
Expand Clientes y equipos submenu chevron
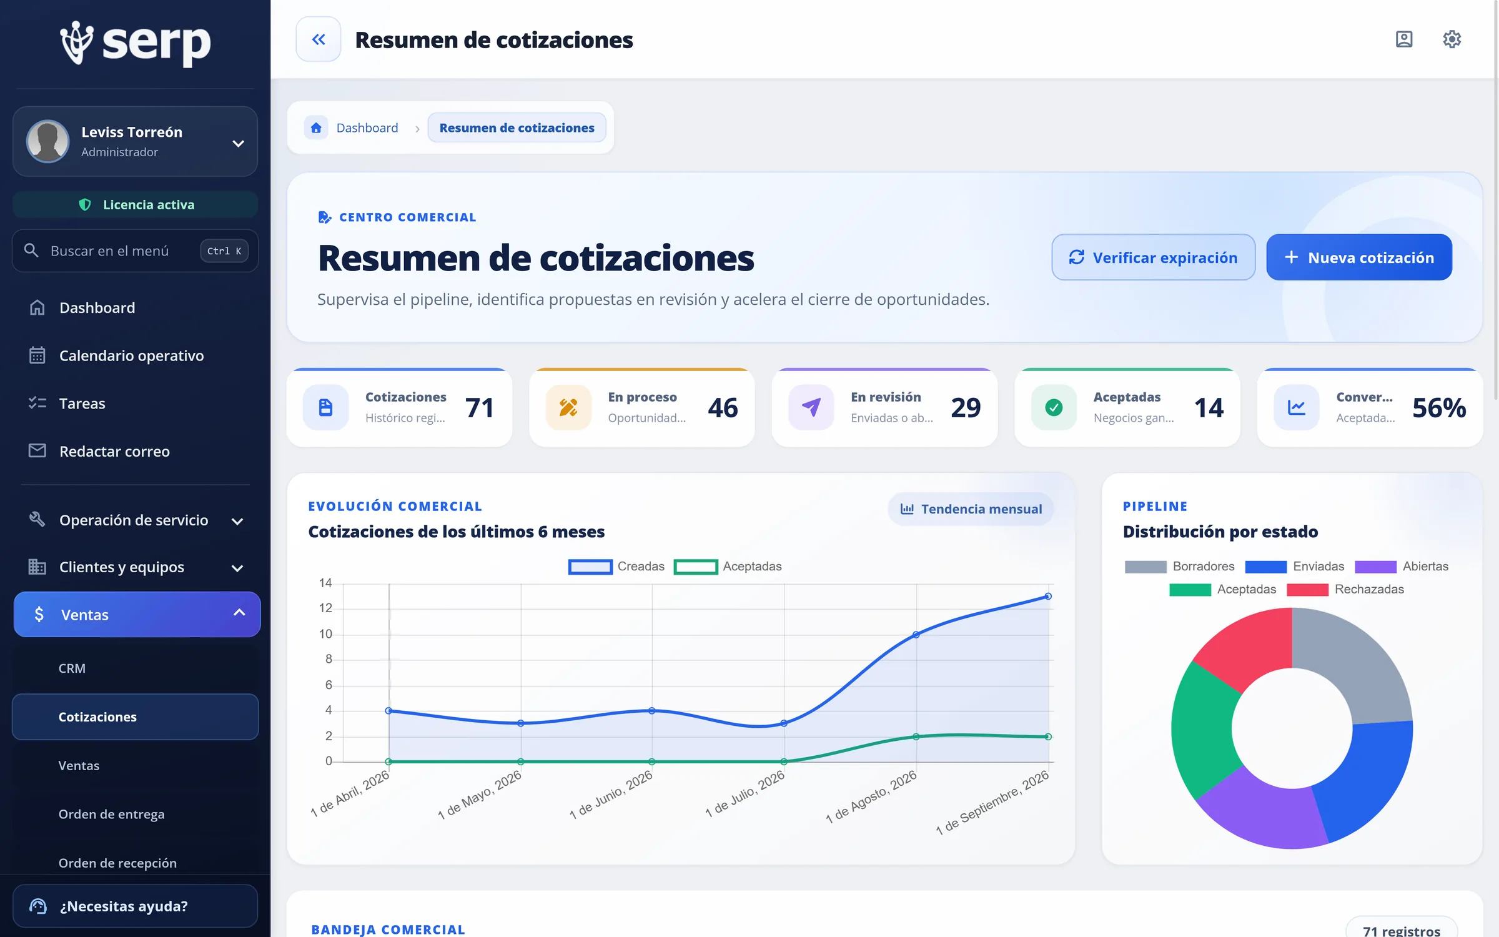[x=237, y=568]
